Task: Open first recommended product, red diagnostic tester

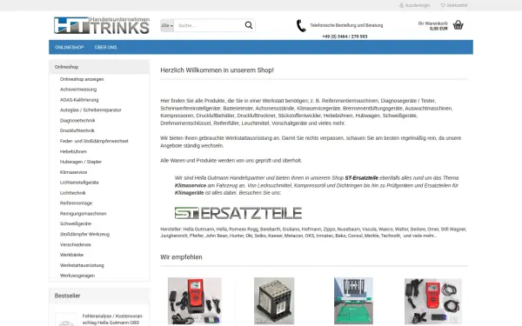Action: tap(194, 301)
